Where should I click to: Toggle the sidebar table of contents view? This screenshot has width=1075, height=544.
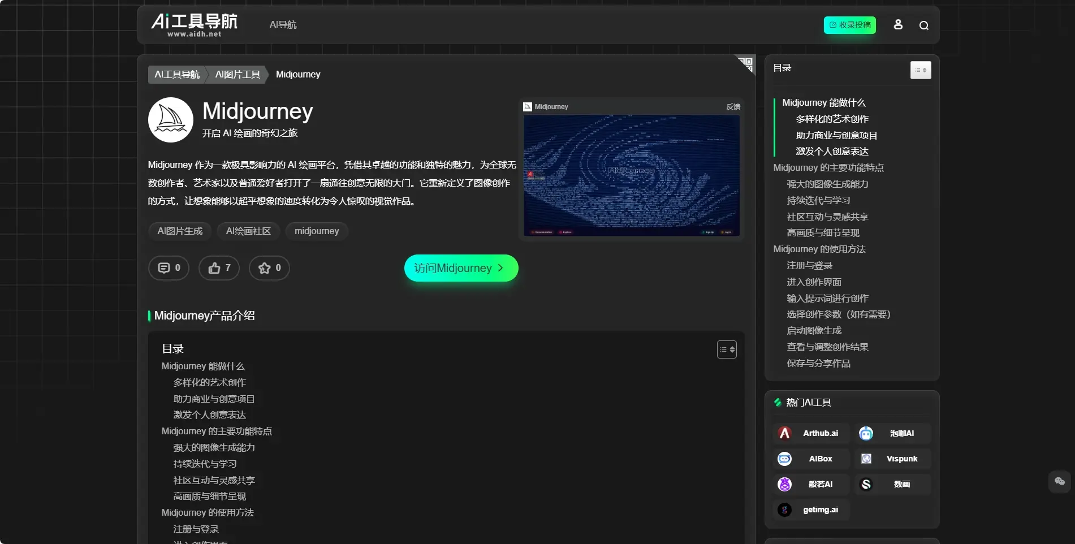click(x=920, y=70)
